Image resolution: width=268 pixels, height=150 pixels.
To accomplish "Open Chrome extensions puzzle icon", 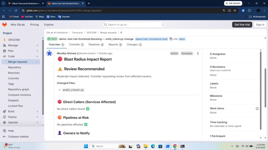I will (x=249, y=11).
